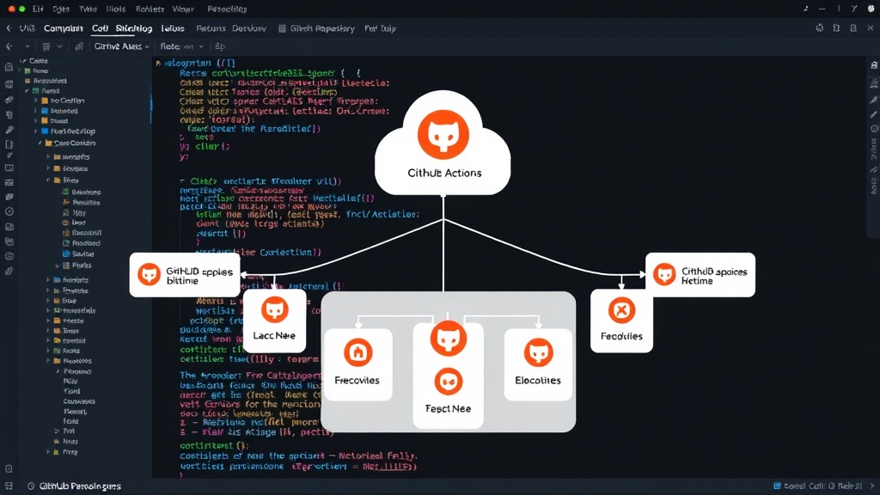Expand the Dooet folder

(36, 120)
